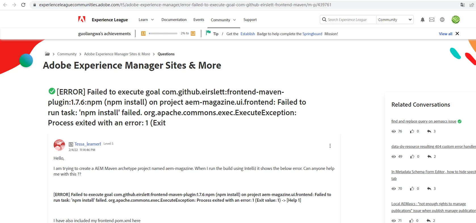This screenshot has width=476, height=223.
Task: Click views eye icon showing 76
Action: tap(394, 131)
